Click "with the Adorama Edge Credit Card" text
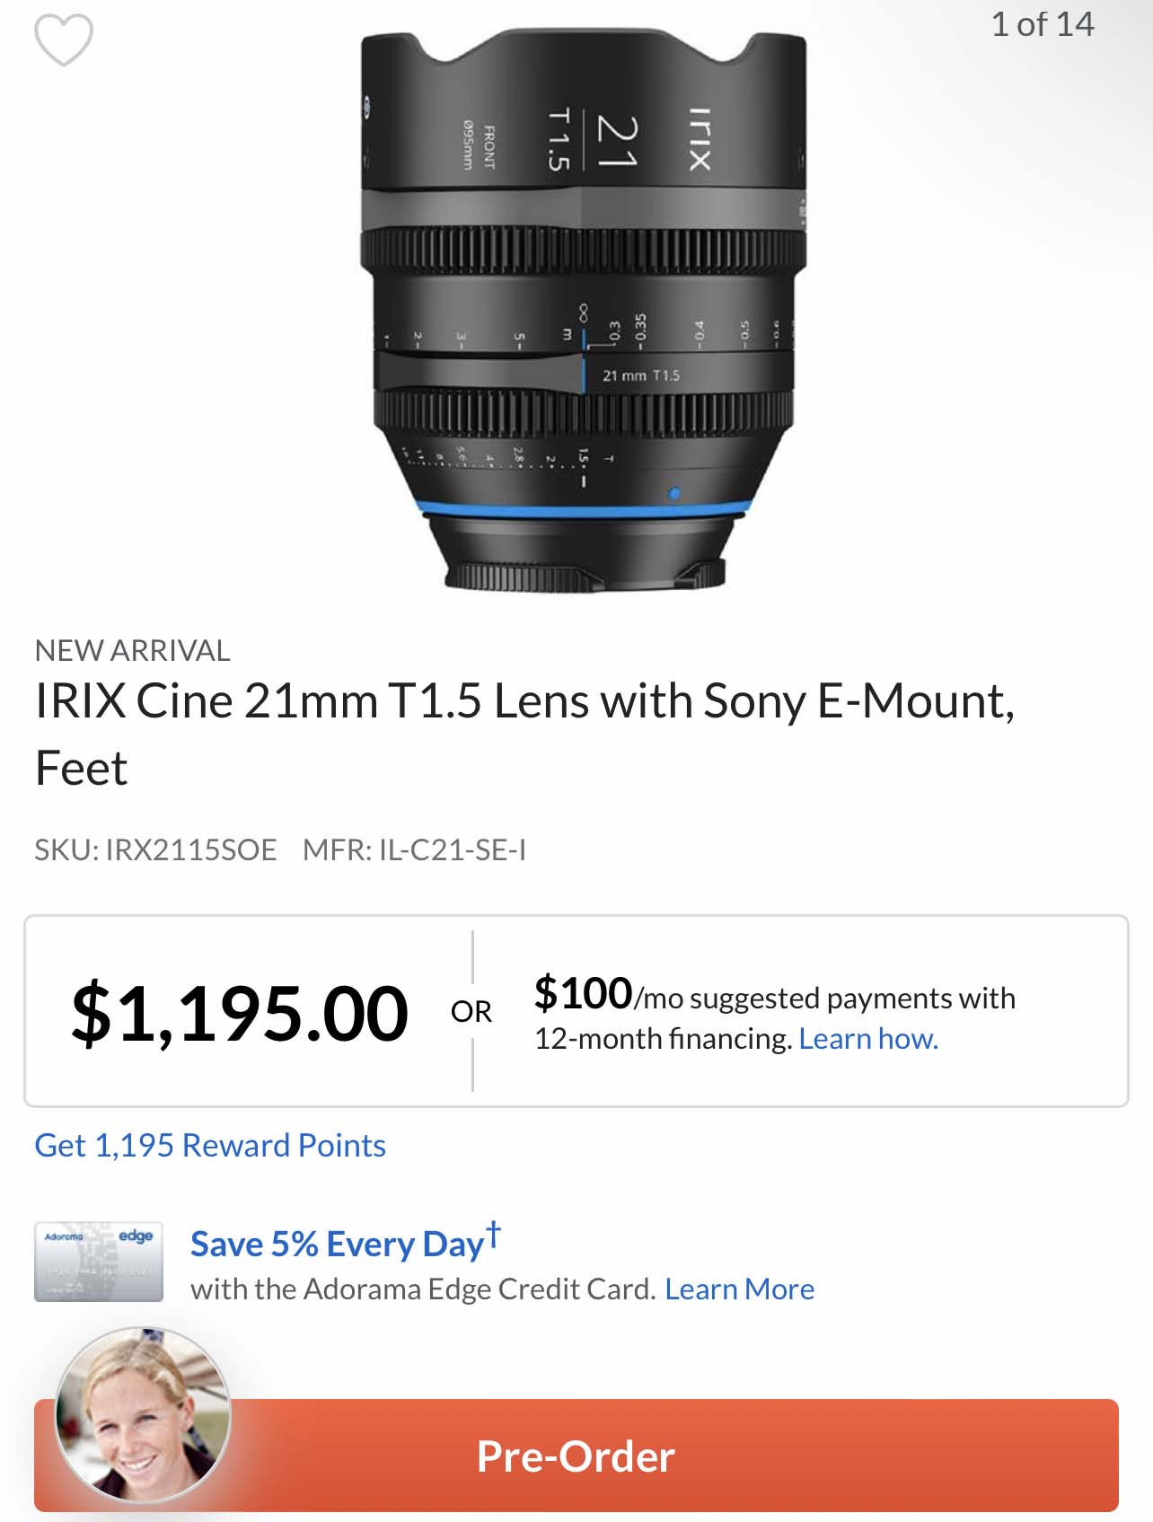 click(422, 1289)
